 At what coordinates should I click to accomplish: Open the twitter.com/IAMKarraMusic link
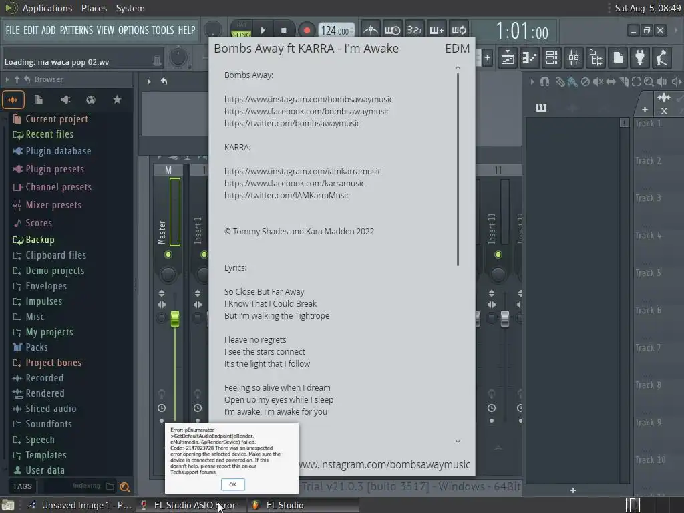pos(287,196)
